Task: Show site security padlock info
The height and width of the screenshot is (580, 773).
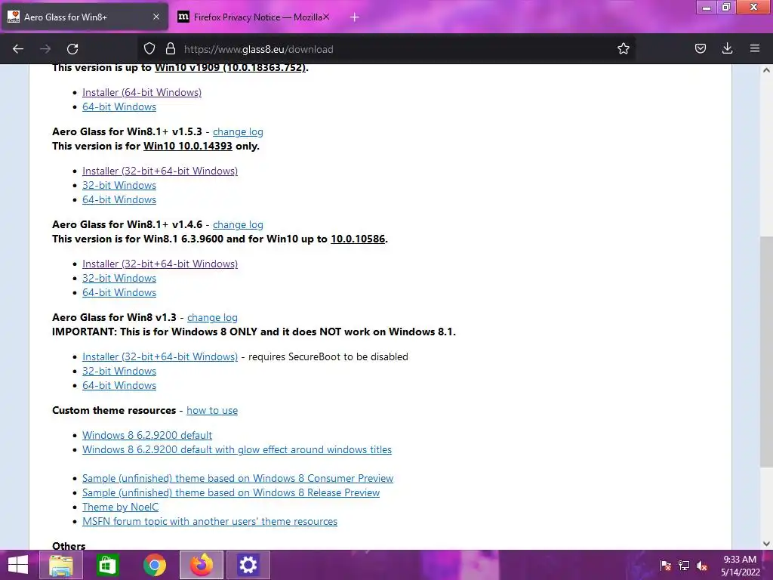Action: pyautogui.click(x=171, y=49)
